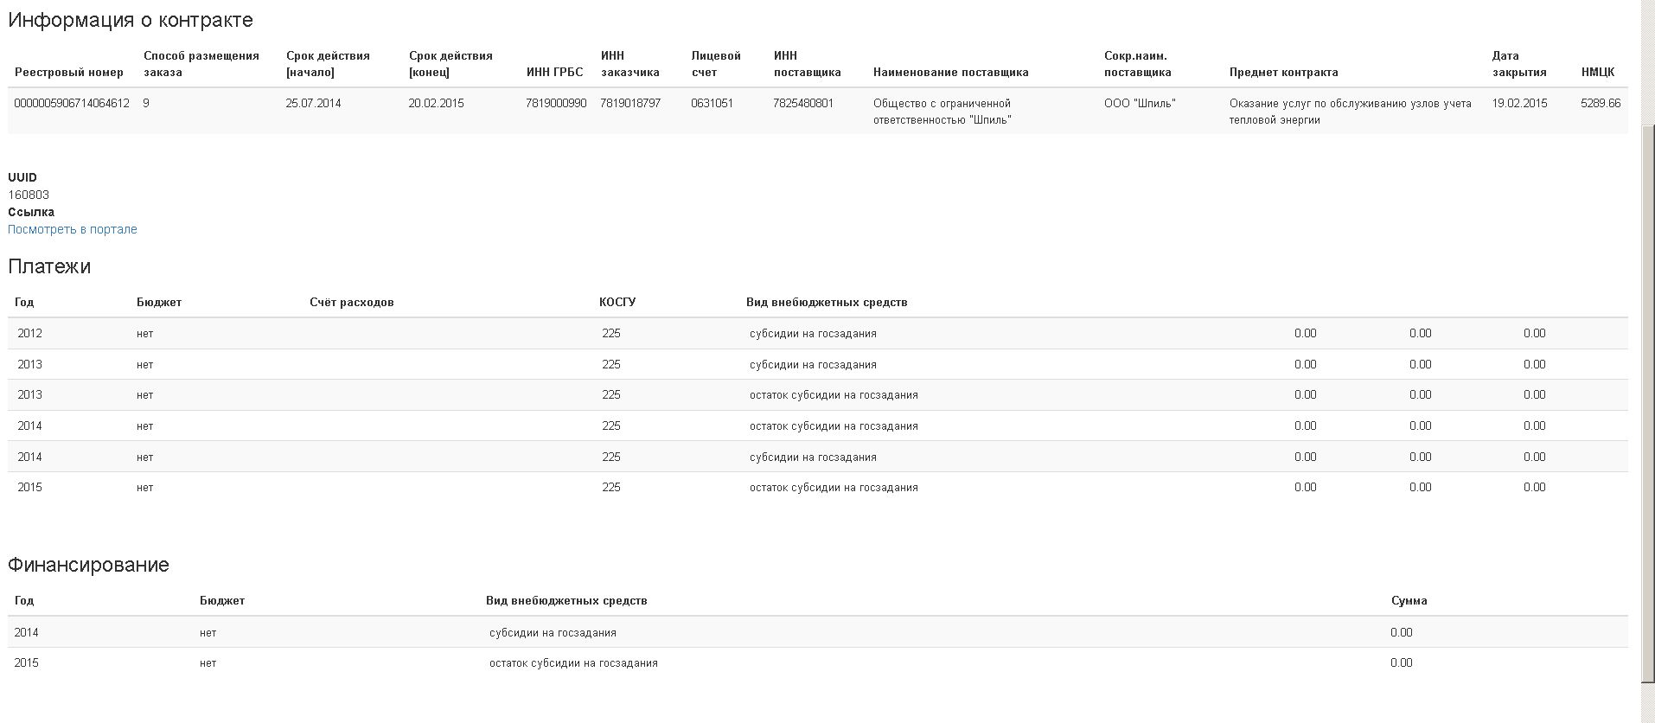Click the 'Вид внебюджетных средств' header in Платежи
1655x723 pixels.
[x=827, y=303]
